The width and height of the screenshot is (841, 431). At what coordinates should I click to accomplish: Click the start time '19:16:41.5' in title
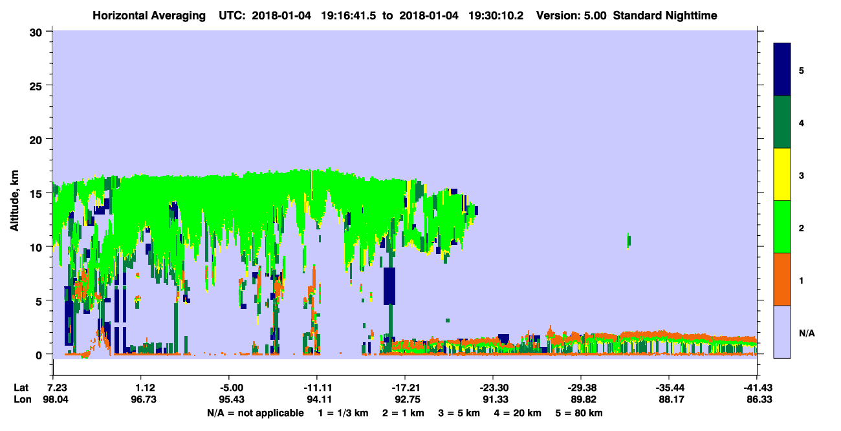point(349,16)
